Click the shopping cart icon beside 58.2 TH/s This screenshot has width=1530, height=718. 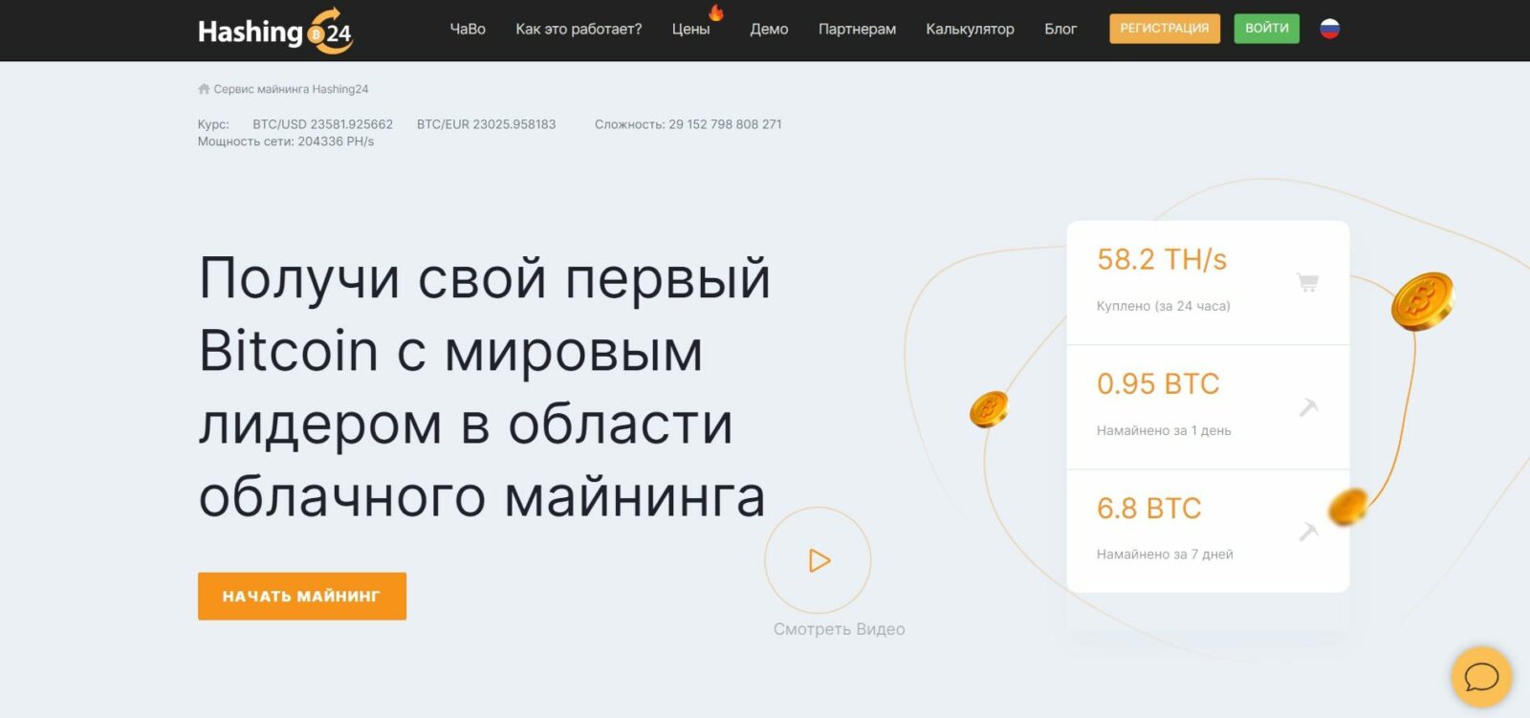pyautogui.click(x=1308, y=282)
